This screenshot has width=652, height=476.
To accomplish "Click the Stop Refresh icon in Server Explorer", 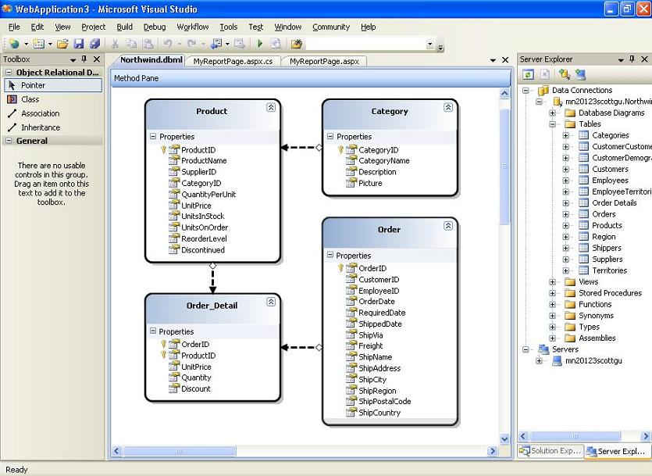I will tap(545, 74).
